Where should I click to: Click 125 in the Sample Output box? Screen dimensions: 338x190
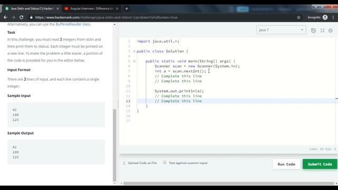(x=15, y=157)
